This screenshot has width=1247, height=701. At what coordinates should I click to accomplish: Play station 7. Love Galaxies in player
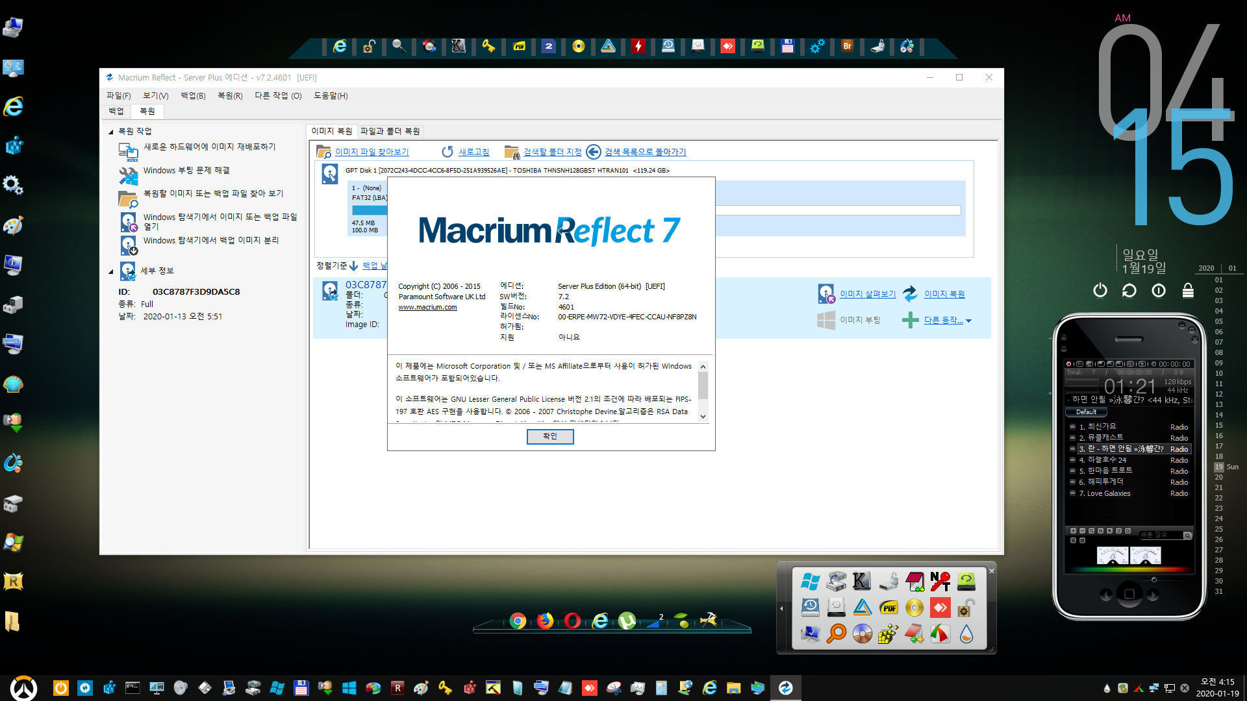click(1129, 493)
